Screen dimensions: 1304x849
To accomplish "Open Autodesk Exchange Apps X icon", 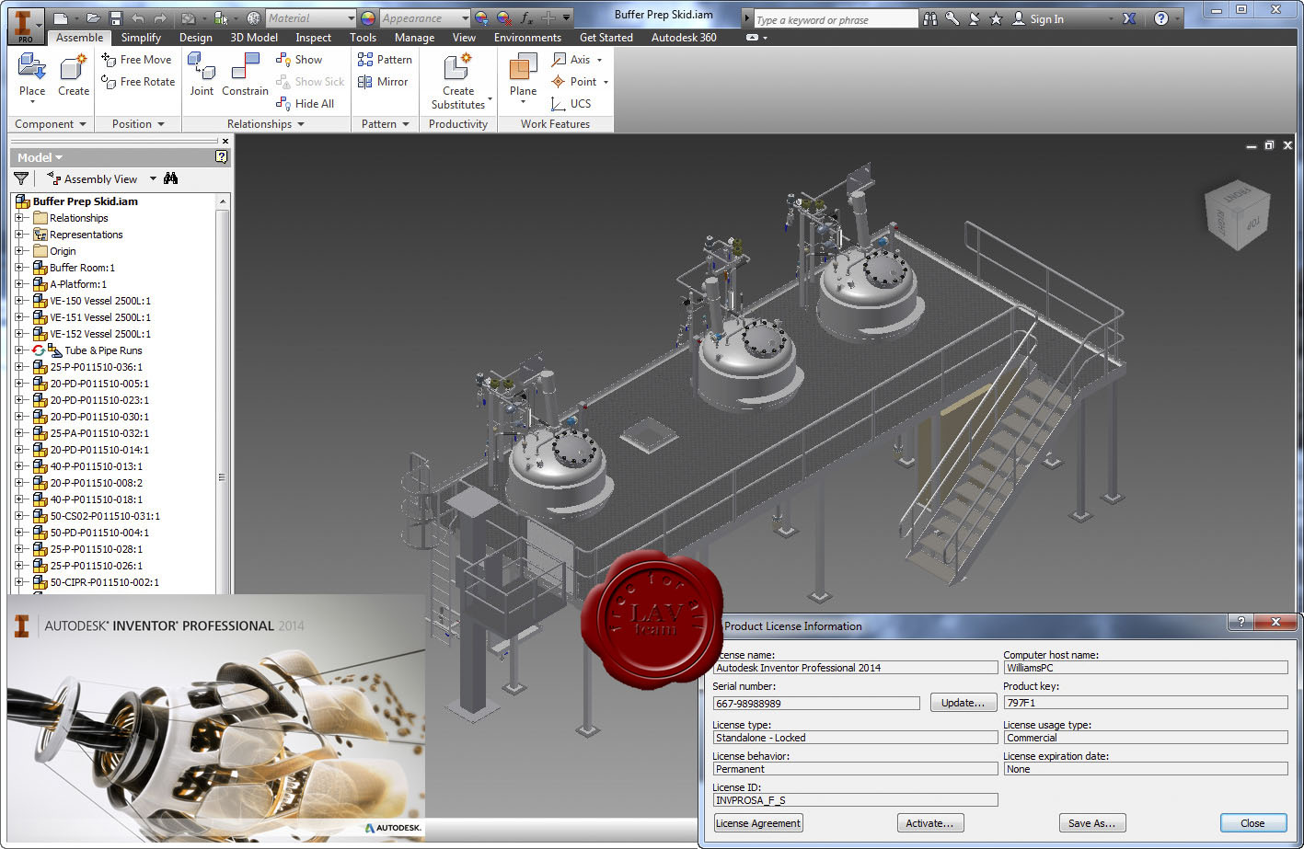I will pyautogui.click(x=1129, y=18).
